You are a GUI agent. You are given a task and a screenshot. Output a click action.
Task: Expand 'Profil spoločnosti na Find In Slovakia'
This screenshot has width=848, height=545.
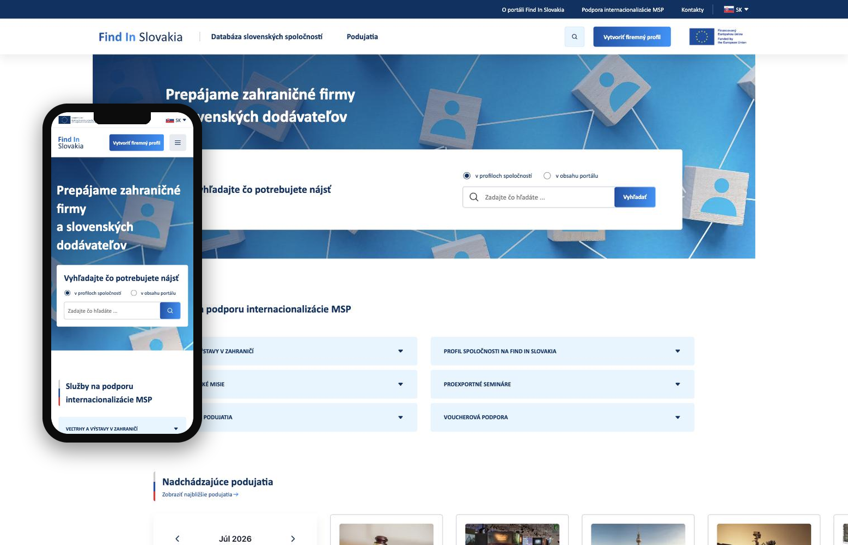(562, 351)
